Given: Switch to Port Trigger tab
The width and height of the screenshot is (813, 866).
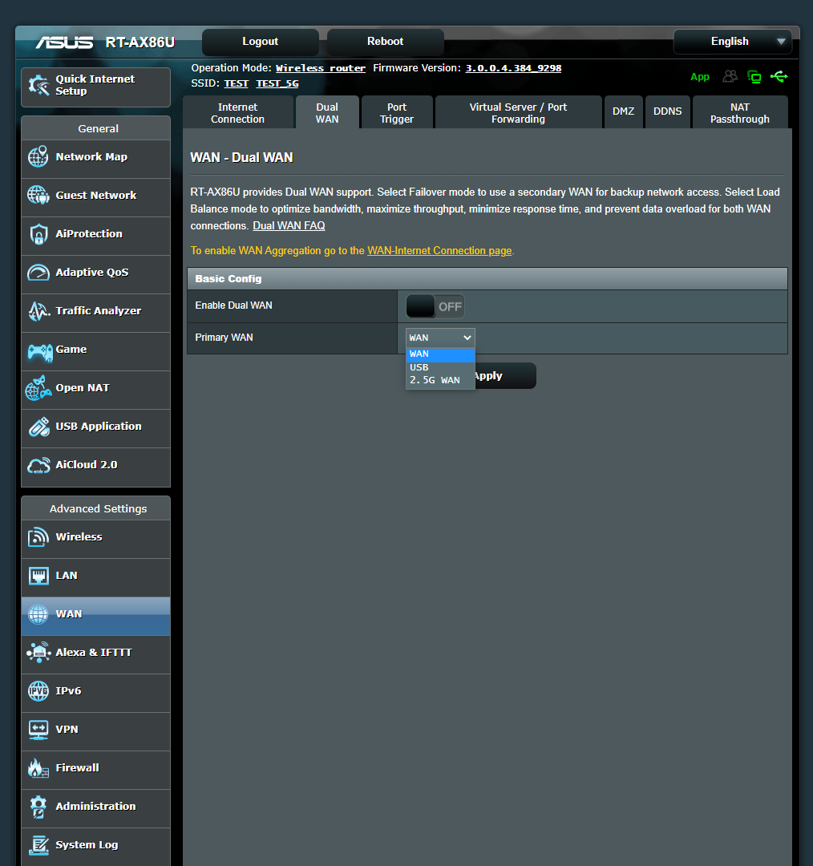Looking at the screenshot, I should [x=397, y=113].
